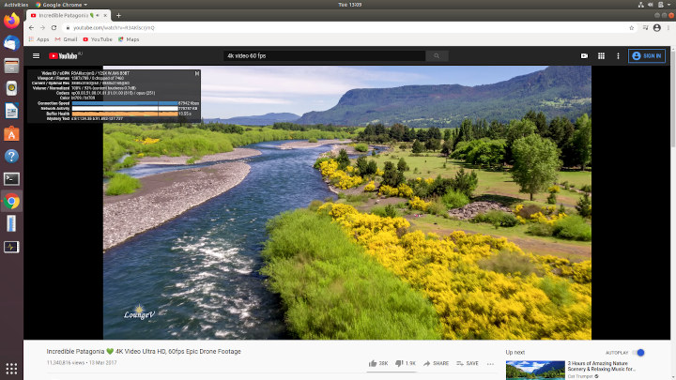Click the Buffer Health orange graph bar
676x380 pixels.
coord(125,114)
